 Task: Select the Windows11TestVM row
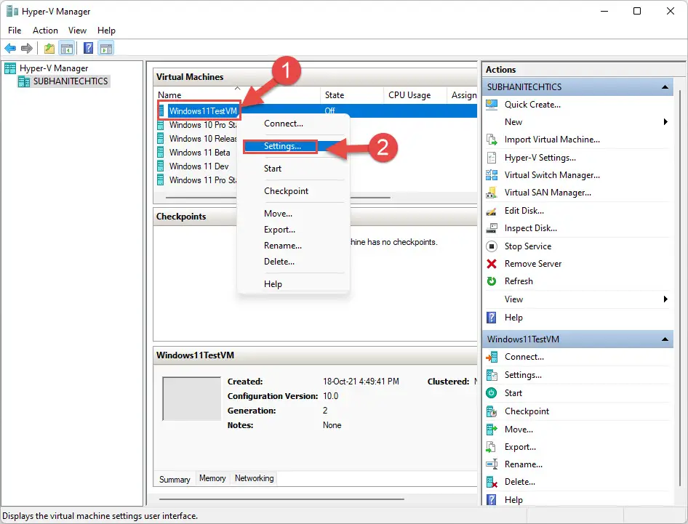tap(316, 111)
